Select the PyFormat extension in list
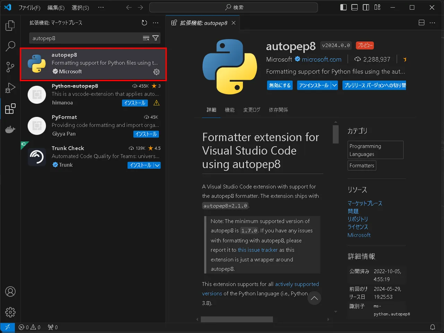This screenshot has height=333, width=444. click(x=94, y=126)
